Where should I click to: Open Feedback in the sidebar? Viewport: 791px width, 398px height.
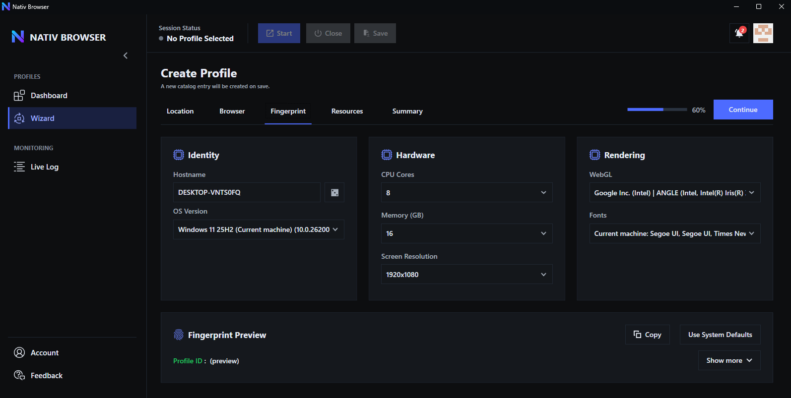(72, 376)
